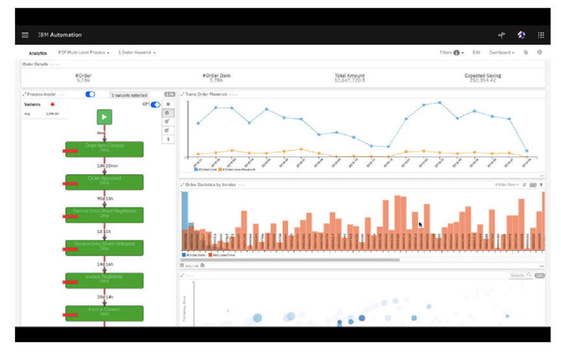
Task: Toggle #Order Item legend in vendor chart
Action: [194, 255]
